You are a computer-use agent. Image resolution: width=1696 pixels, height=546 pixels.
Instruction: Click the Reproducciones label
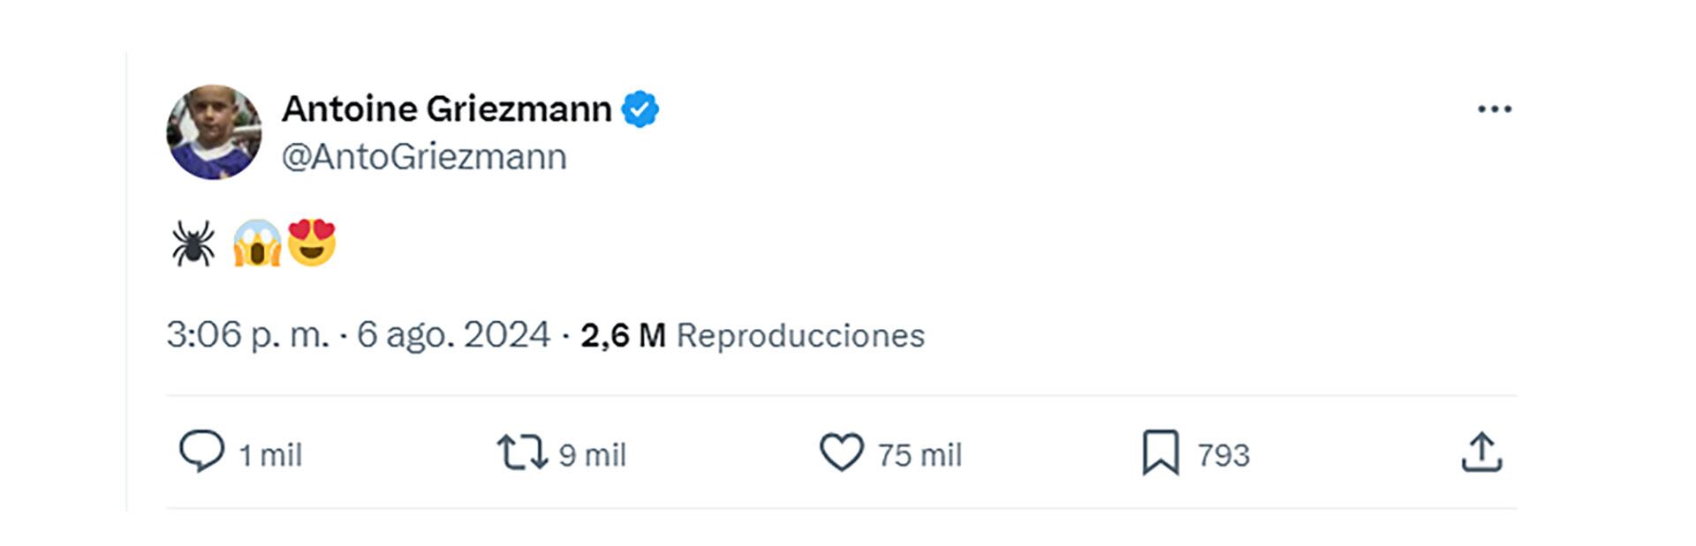tap(800, 335)
